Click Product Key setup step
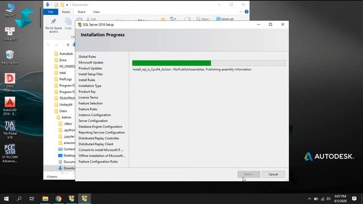This screenshot has height=204, width=363. tap(87, 92)
